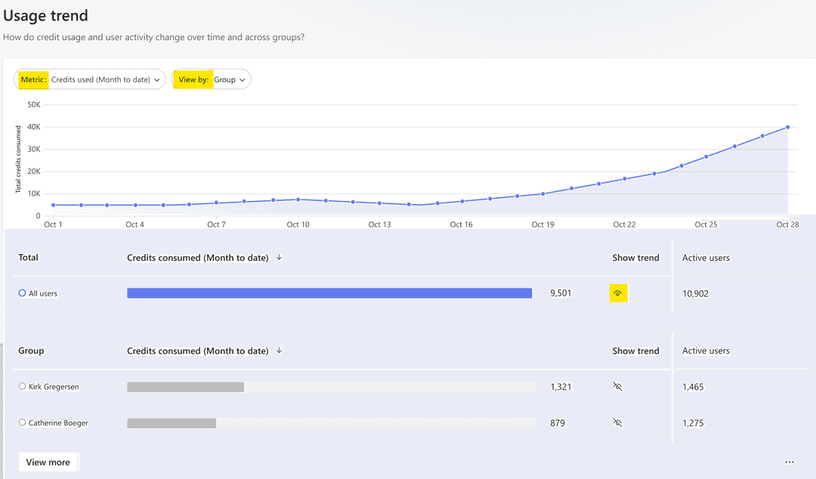Click the Usage trend heading
This screenshot has height=479, width=816.
tap(46, 16)
